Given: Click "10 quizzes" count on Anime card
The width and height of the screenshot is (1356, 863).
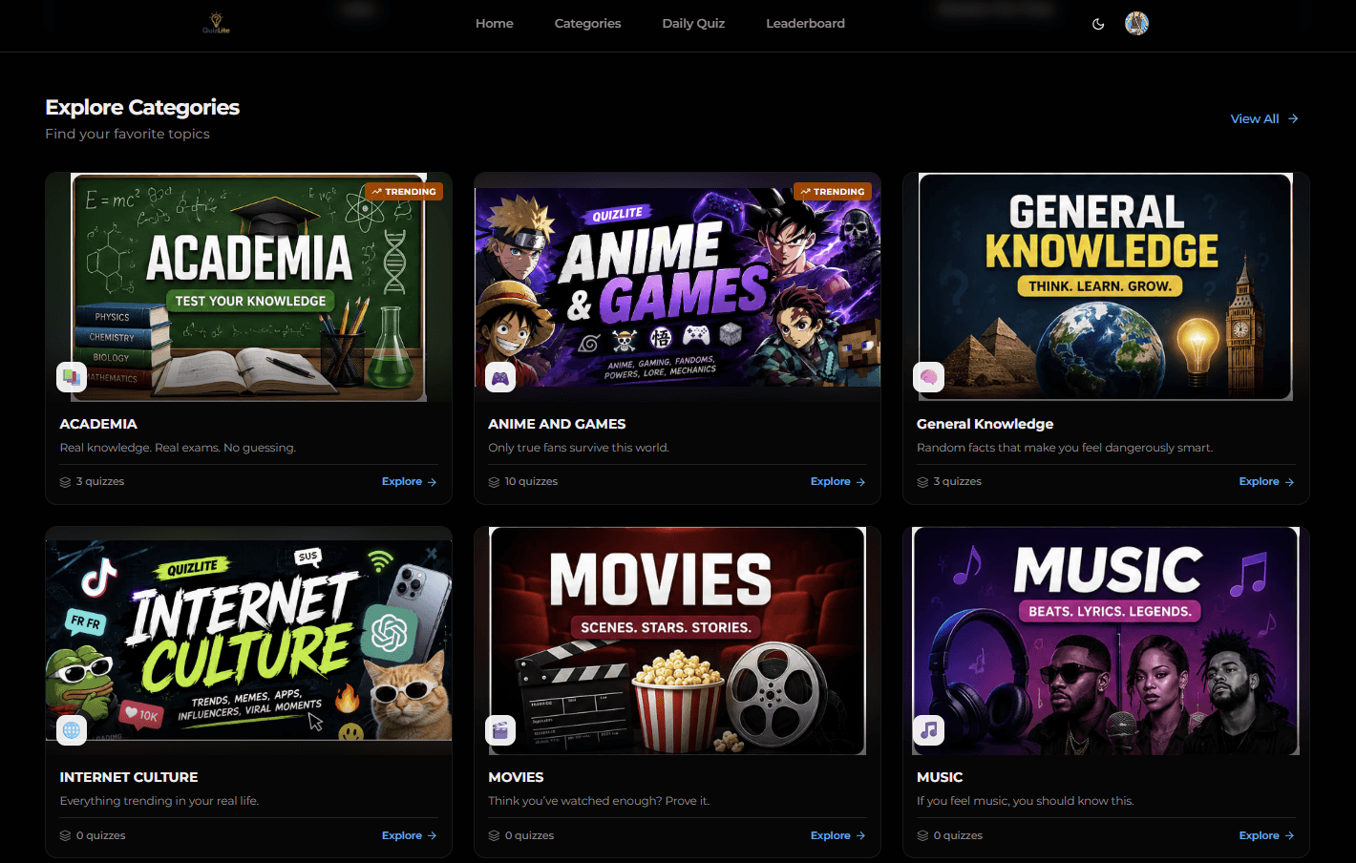Looking at the screenshot, I should 531,481.
